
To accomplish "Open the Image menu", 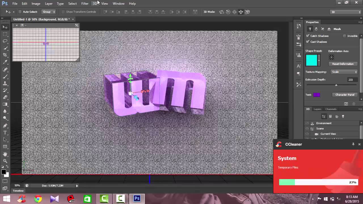I will (x=36, y=3).
